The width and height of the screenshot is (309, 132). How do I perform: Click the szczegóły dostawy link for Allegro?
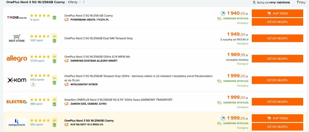point(237,60)
